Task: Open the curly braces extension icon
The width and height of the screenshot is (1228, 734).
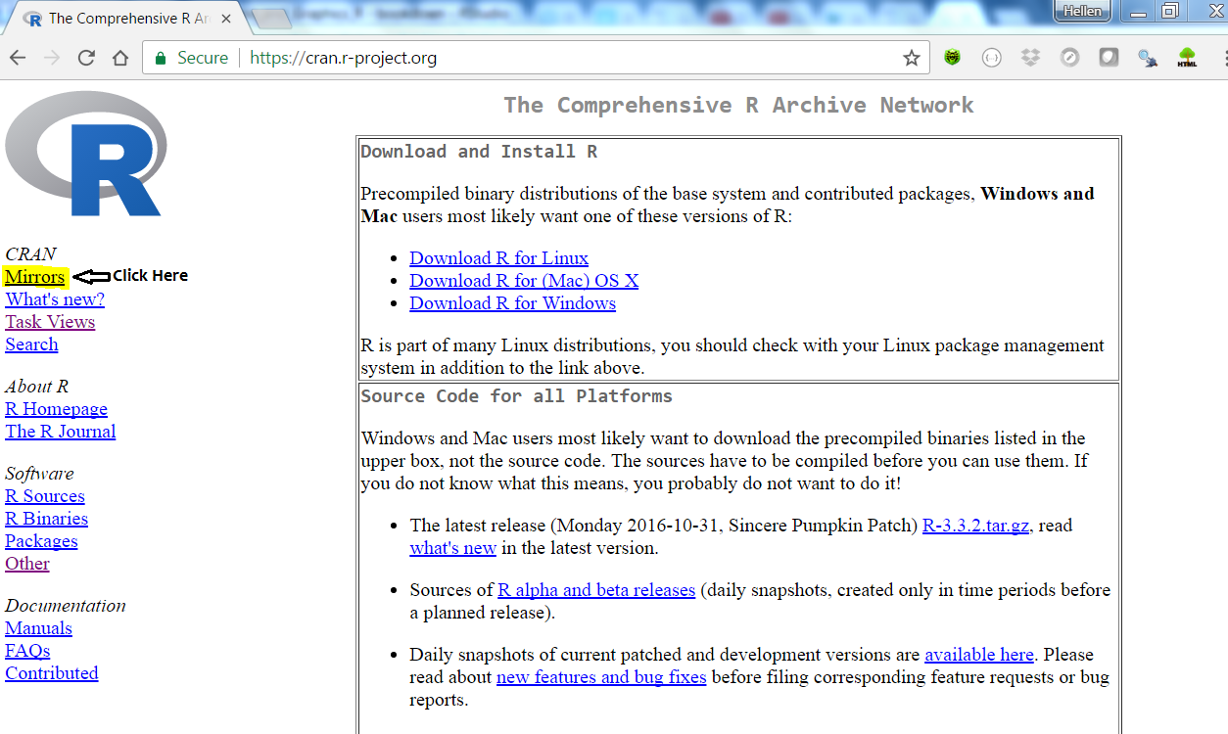Action: (x=991, y=58)
